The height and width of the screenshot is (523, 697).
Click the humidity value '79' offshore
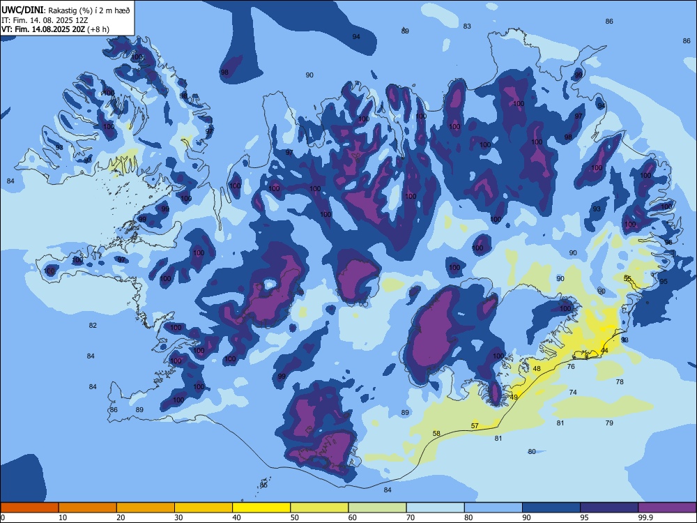tap(609, 423)
